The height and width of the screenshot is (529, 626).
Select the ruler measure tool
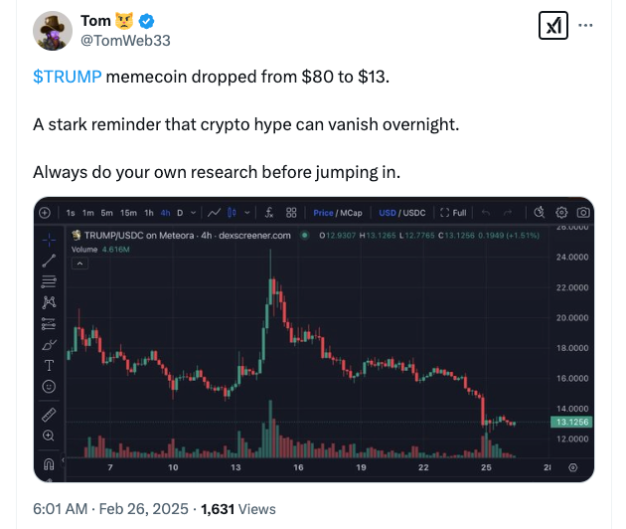[49, 414]
